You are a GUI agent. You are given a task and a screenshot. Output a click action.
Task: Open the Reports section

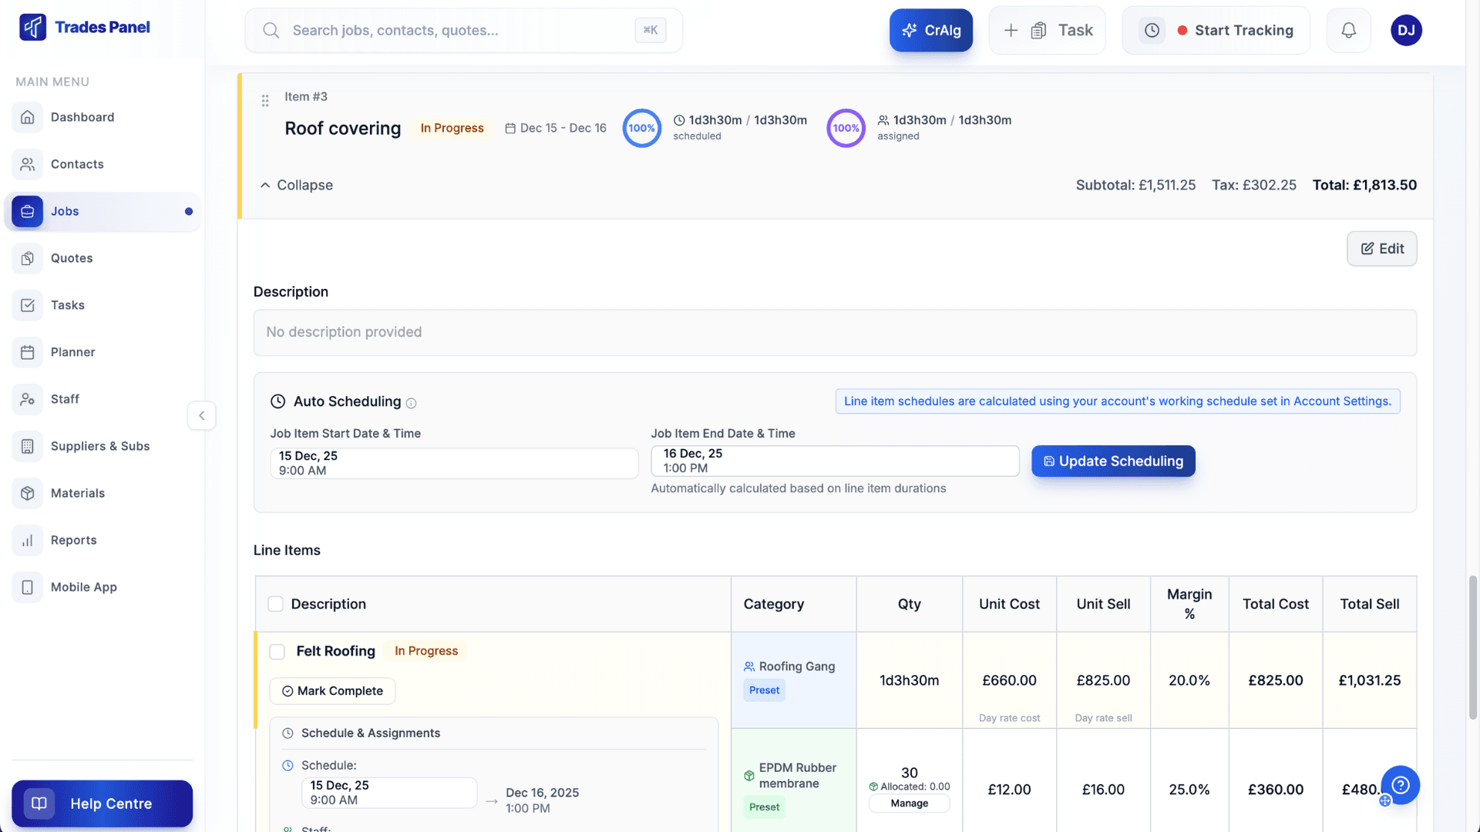[x=73, y=540]
